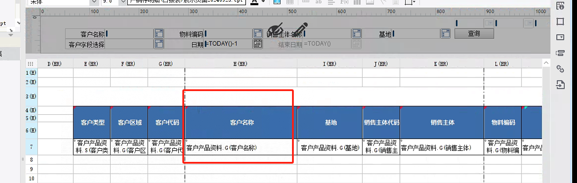Select cell 客户产品资料.S(客户类 in row 7
The image size is (577, 183).
click(92, 147)
